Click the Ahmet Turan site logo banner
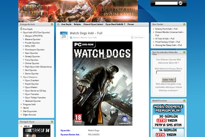The height and width of the screenshot is (137, 205). pyautogui.click(x=78, y=11)
